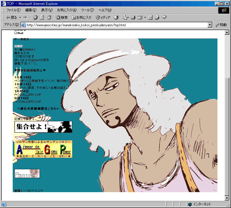Click the globe インターネット zone icon

[190, 204]
